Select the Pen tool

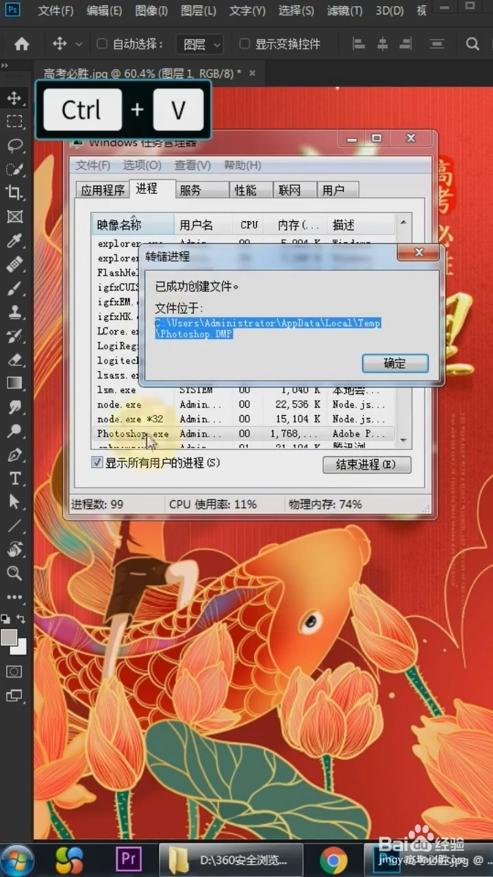[14, 455]
